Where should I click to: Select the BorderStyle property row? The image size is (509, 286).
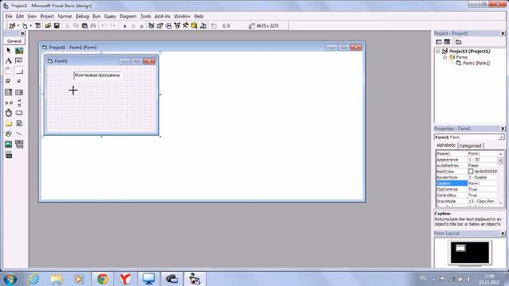pos(467,177)
